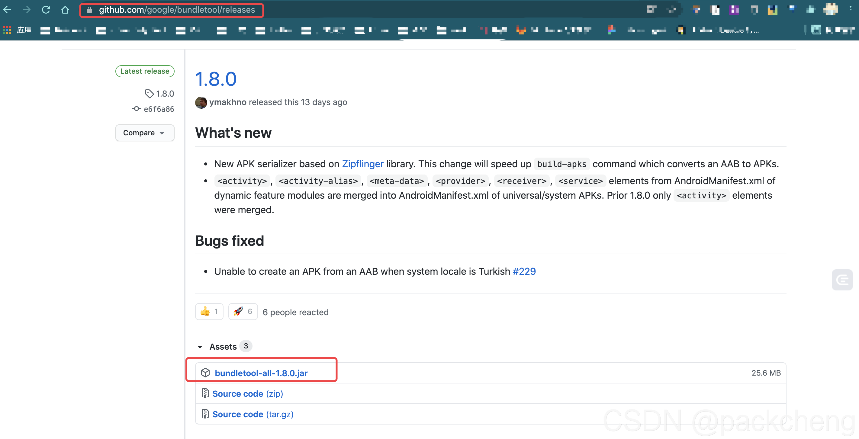
Task: Download bundletool-all-1.8.0.jar
Action: (261, 373)
